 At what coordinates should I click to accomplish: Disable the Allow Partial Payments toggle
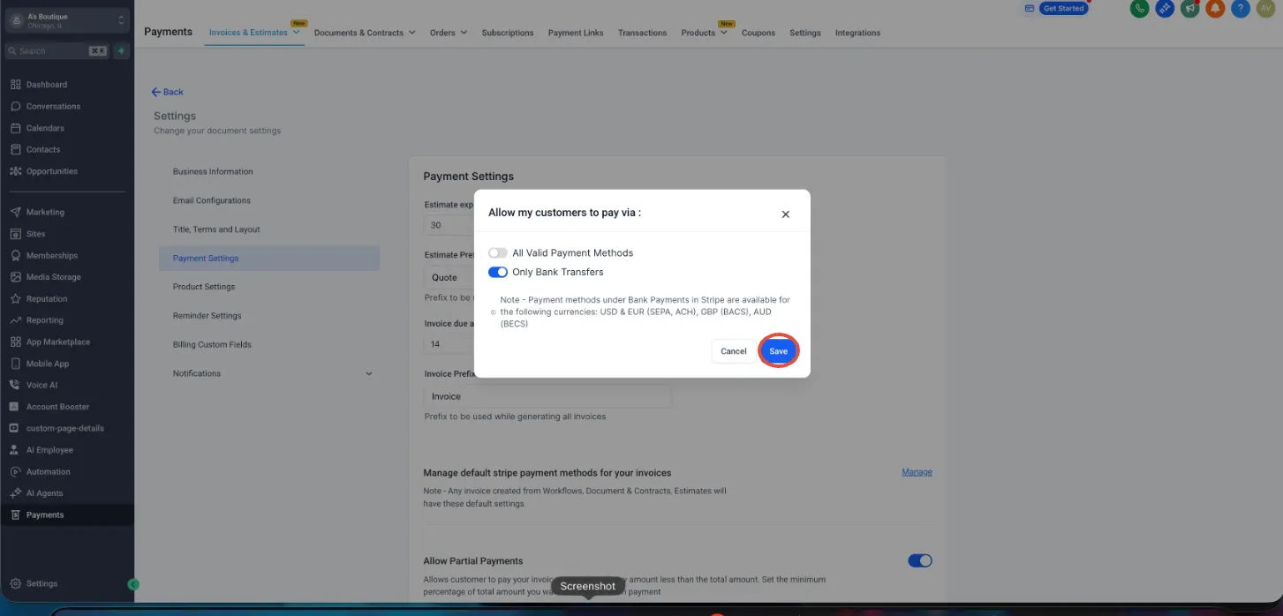pos(920,561)
